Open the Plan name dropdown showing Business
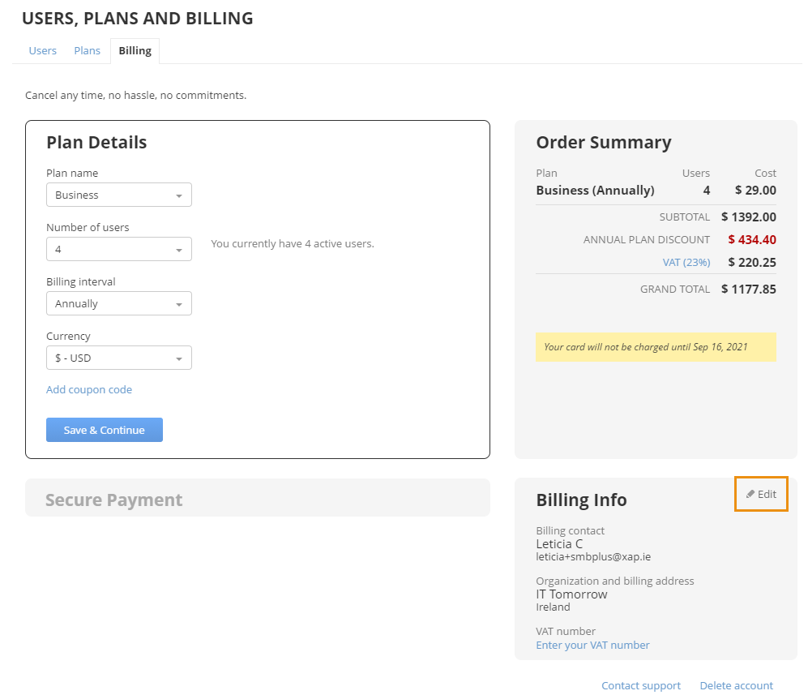 [x=118, y=195]
